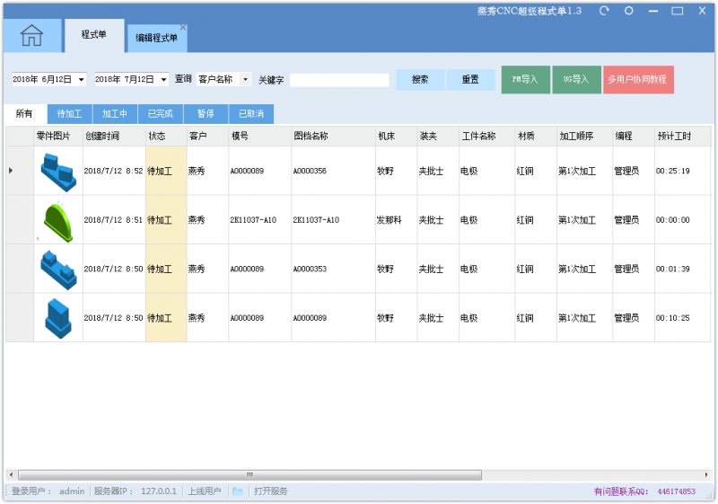718x504 pixels.
Task: Sort by 编程 column header
Action: click(x=634, y=136)
